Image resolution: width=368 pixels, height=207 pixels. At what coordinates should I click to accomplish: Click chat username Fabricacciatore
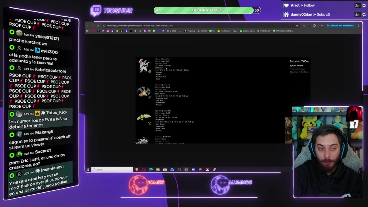point(51,70)
